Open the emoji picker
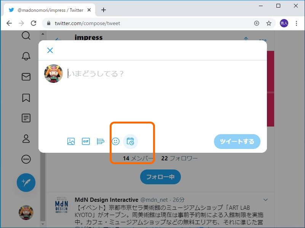 pos(115,141)
